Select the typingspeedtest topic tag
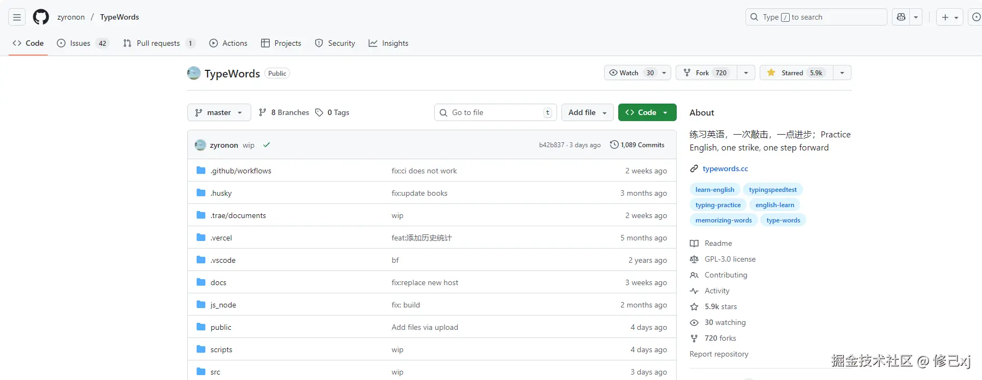The image size is (982, 380). click(773, 190)
